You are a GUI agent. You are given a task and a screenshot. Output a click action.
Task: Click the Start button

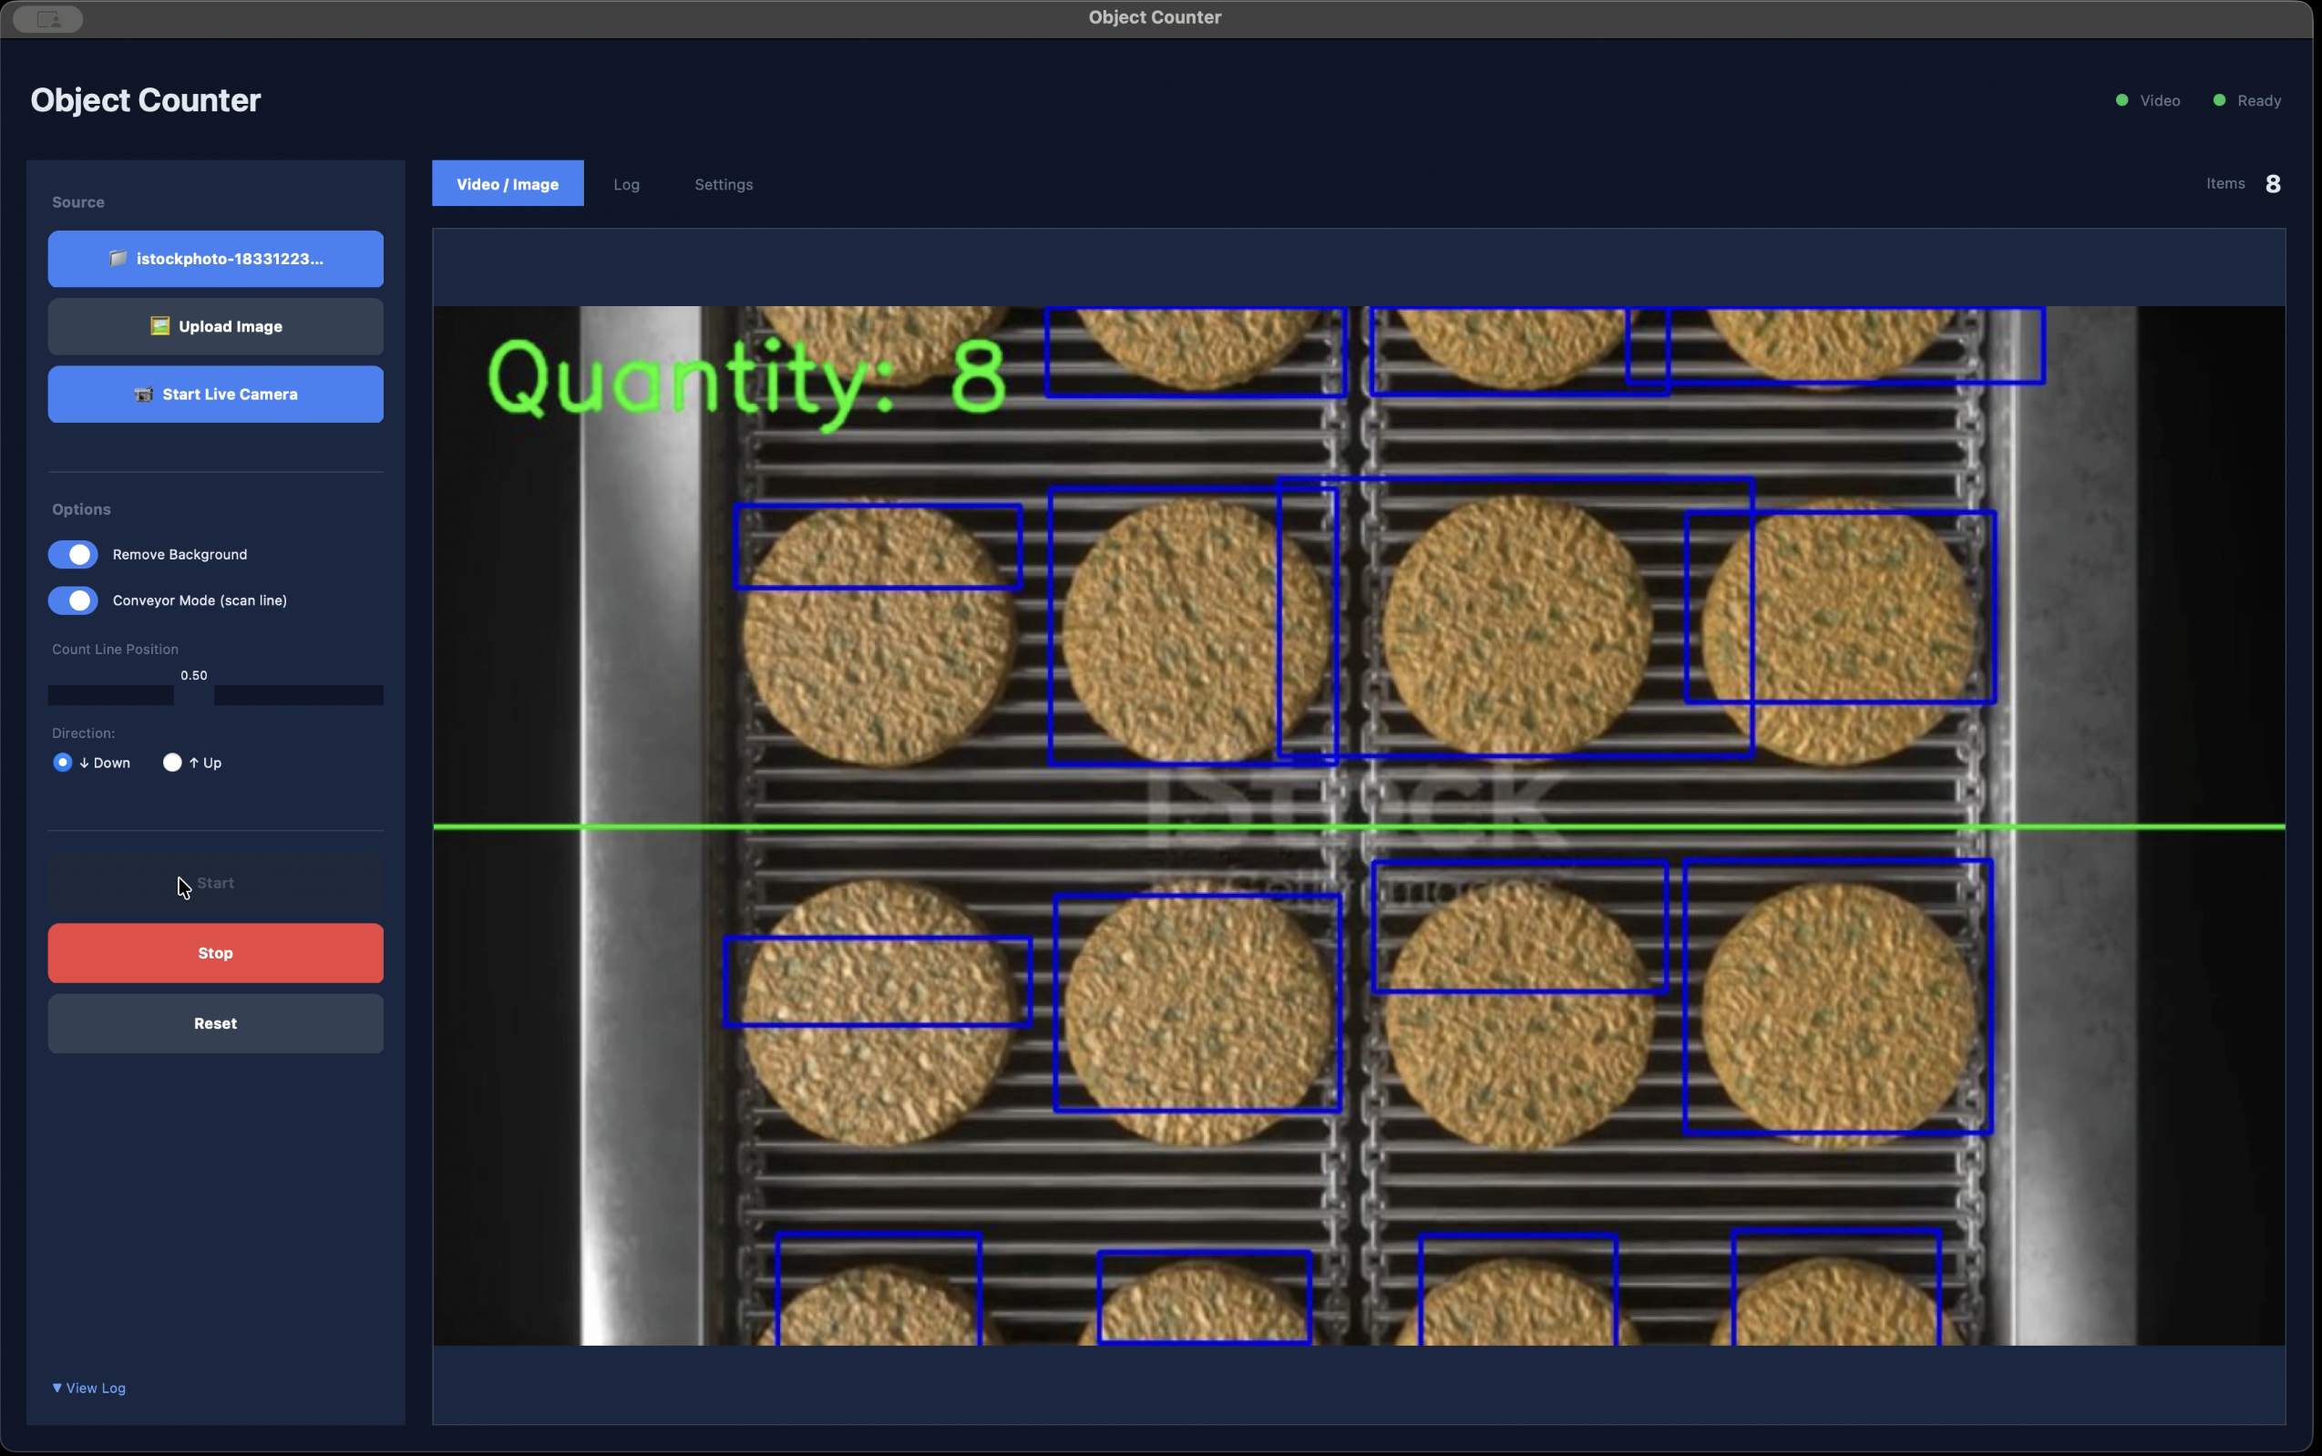click(x=216, y=883)
